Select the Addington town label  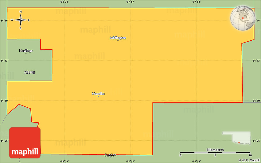pyautogui.click(x=118, y=38)
